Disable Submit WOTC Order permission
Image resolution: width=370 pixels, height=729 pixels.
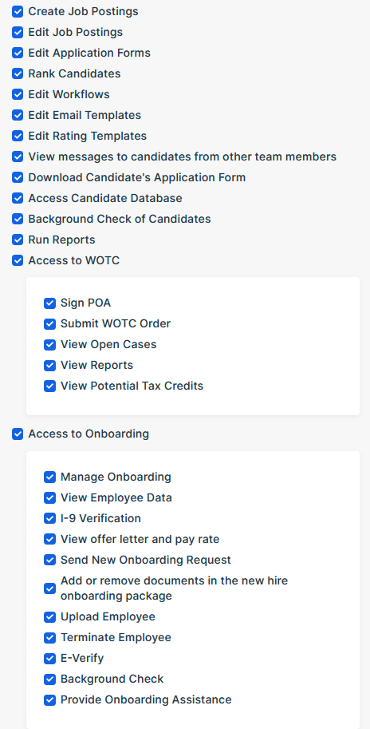coord(49,324)
